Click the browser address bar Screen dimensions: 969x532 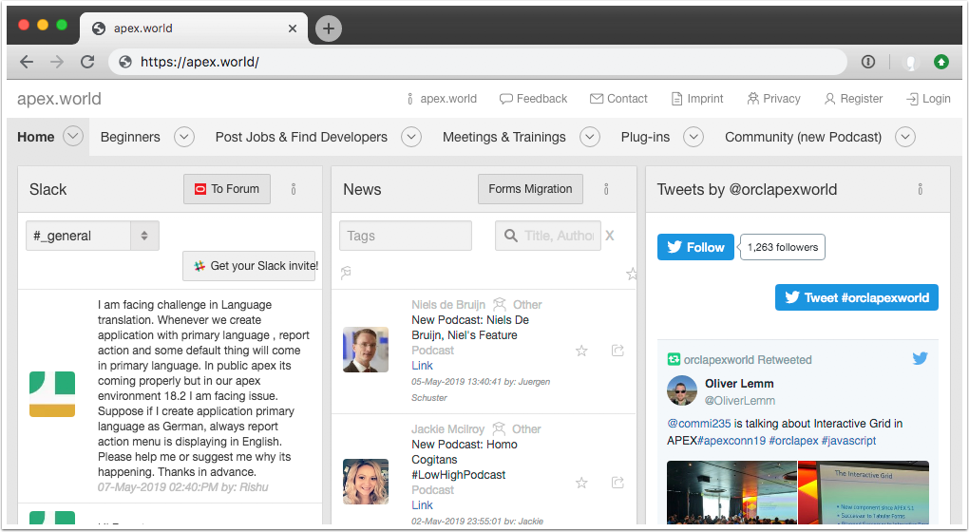click(x=477, y=62)
